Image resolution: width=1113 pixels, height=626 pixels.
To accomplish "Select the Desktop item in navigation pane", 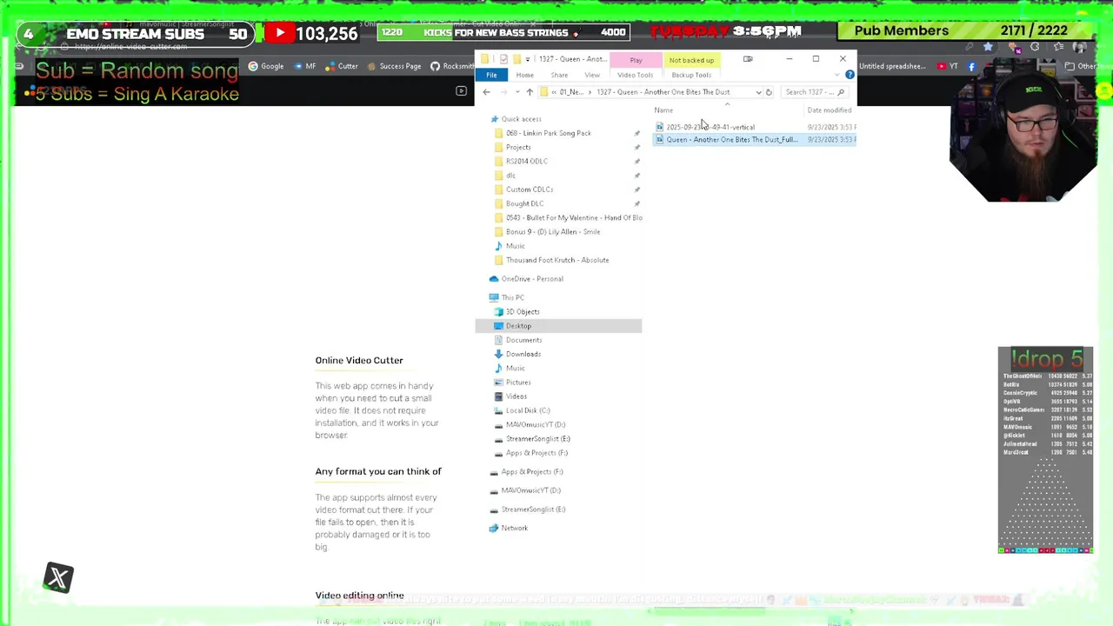I will (x=558, y=326).
